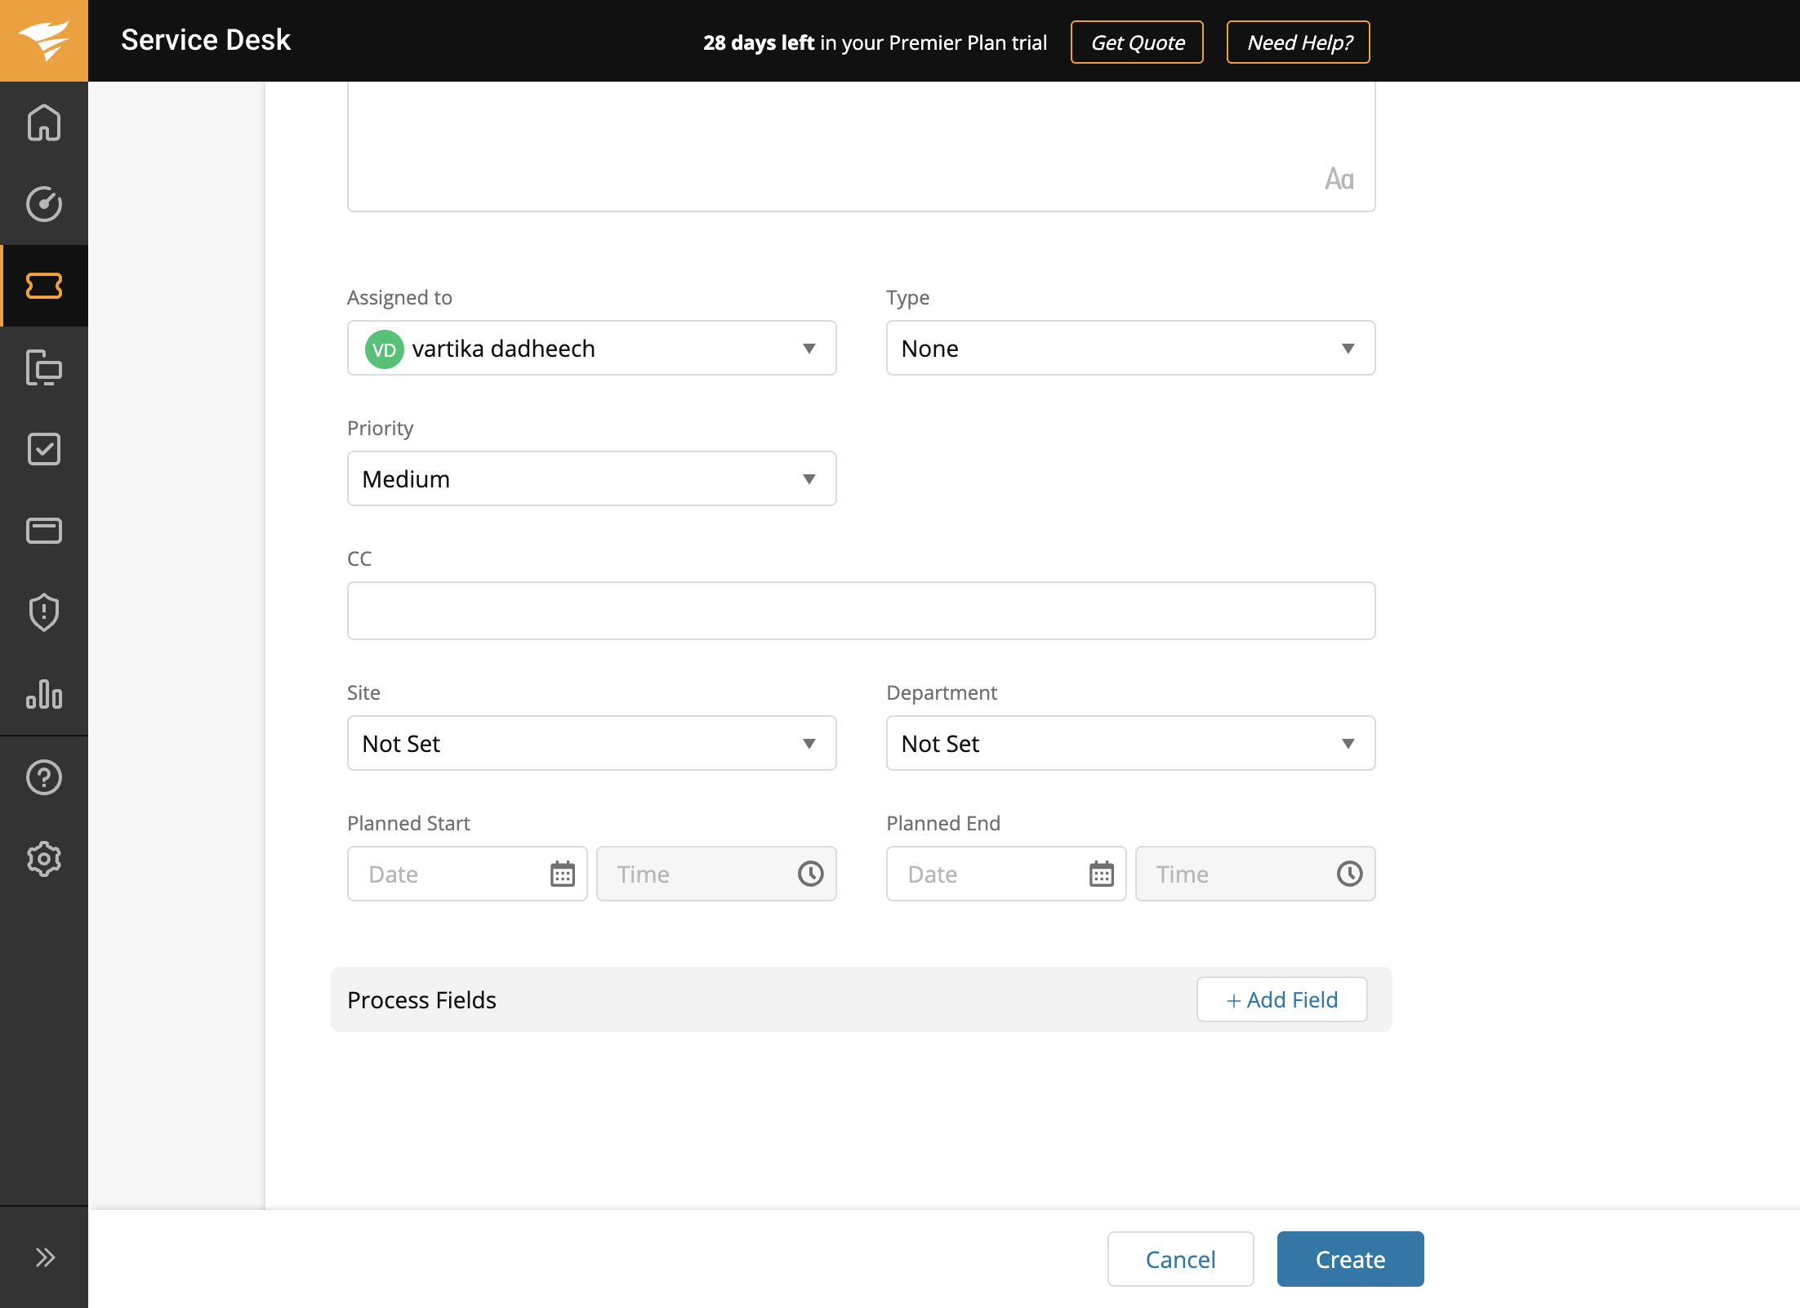Click inside the CC input field
This screenshot has width=1800, height=1308.
[861, 611]
